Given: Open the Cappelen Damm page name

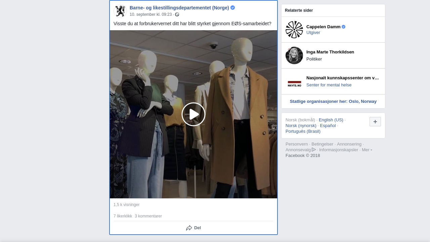Looking at the screenshot, I should click(x=324, y=27).
